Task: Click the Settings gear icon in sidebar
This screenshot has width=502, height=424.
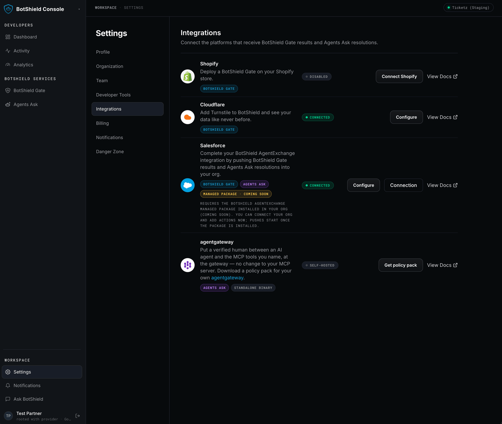Action: (x=8, y=372)
